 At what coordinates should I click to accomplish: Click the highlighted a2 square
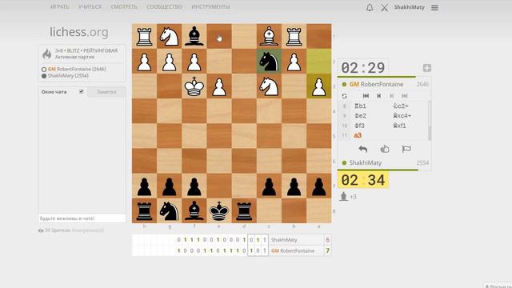[x=318, y=62]
